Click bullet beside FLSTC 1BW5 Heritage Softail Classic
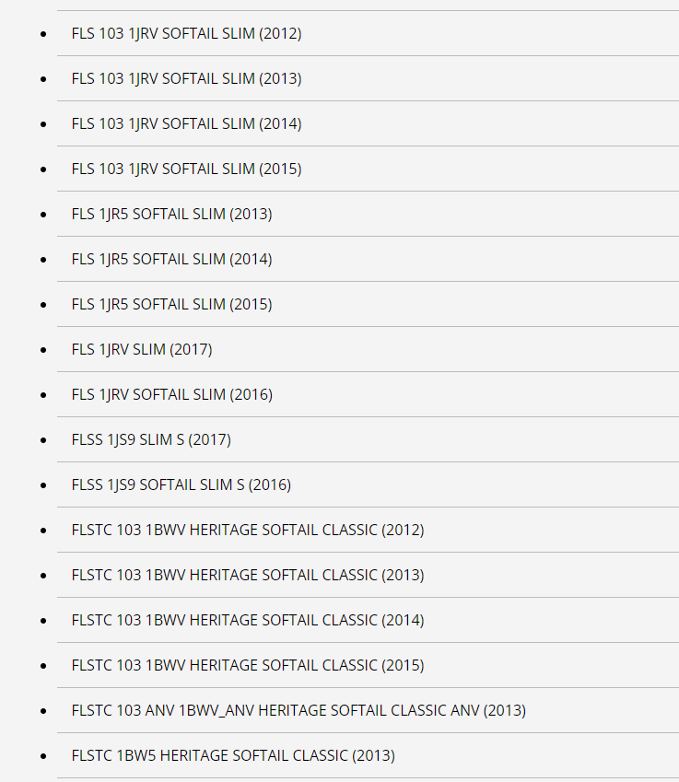The height and width of the screenshot is (782, 679). coord(43,756)
